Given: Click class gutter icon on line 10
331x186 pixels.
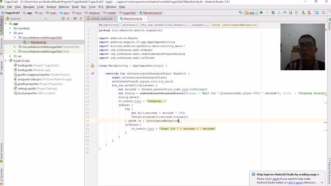Looking at the screenshot, I should pos(93,66).
